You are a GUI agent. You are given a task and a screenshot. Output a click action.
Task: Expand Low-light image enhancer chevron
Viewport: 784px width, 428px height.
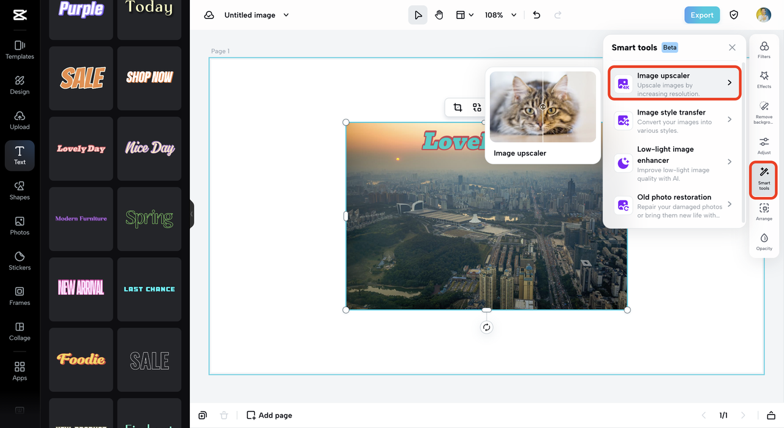click(x=729, y=162)
